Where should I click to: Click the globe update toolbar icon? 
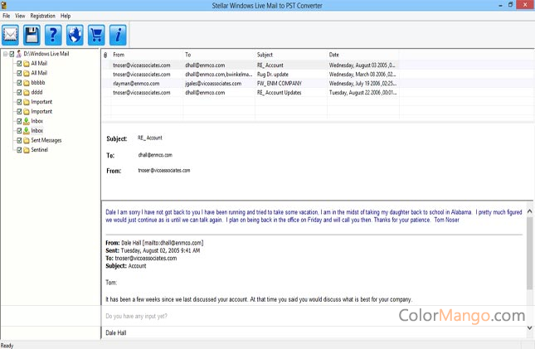point(75,35)
